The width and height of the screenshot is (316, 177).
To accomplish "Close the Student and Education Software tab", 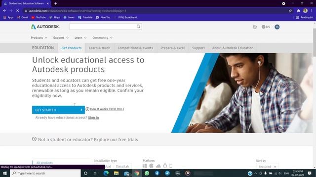I will (x=48, y=3).
